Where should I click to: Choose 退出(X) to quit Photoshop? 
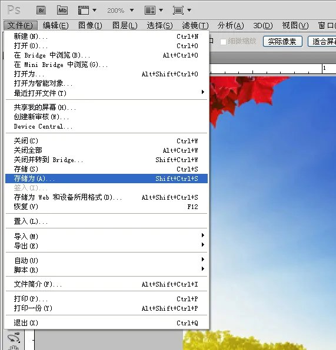107,323
